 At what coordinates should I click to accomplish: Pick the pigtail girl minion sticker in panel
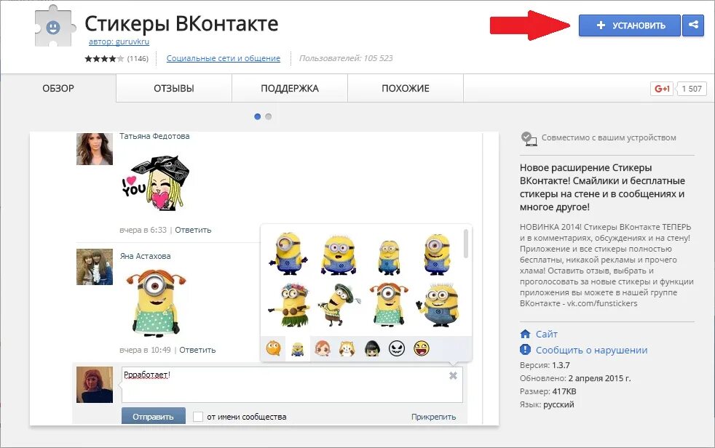tap(389, 305)
